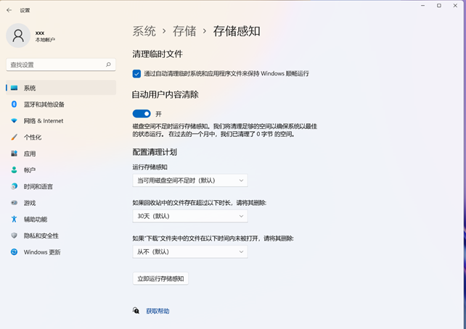The width and height of the screenshot is (466, 329).
Task: Open the 获取帮助 link
Action: coord(158,311)
